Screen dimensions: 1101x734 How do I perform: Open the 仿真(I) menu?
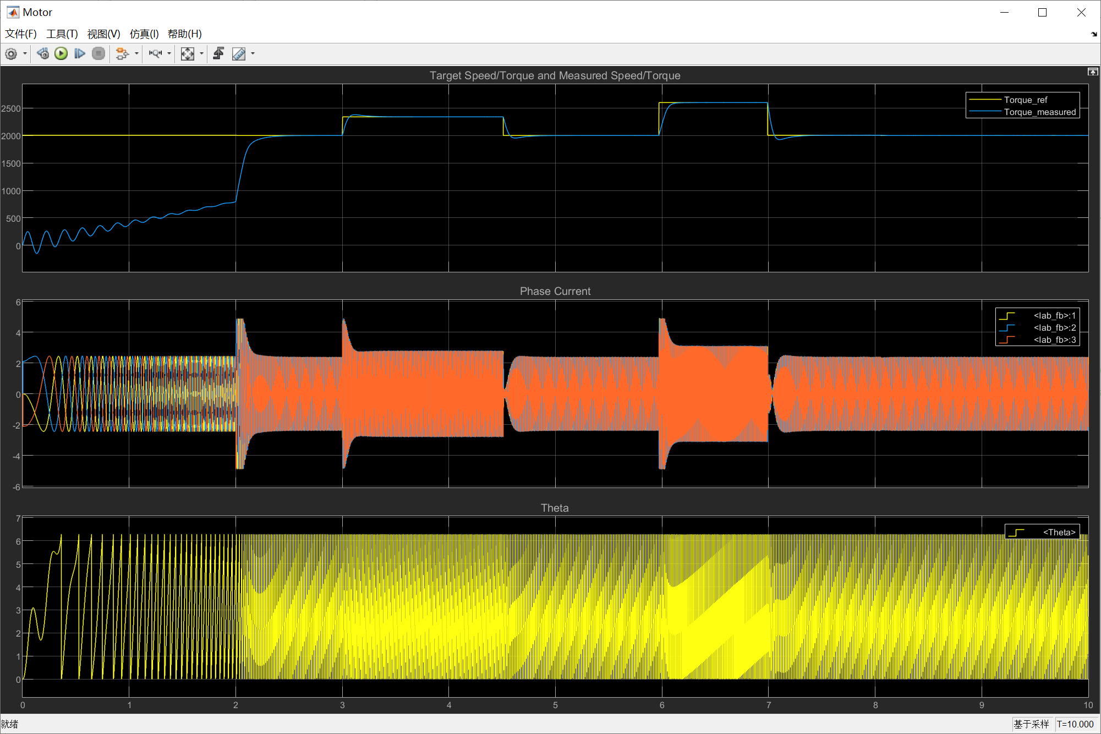point(144,34)
